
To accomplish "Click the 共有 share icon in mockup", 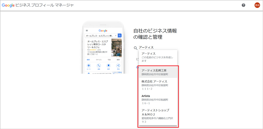I will (118, 65).
